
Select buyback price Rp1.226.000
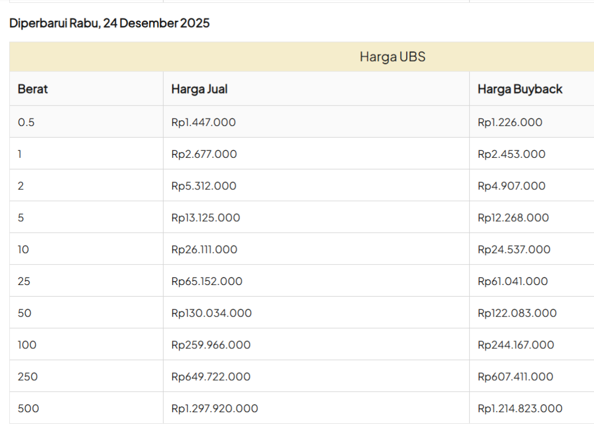coord(510,122)
